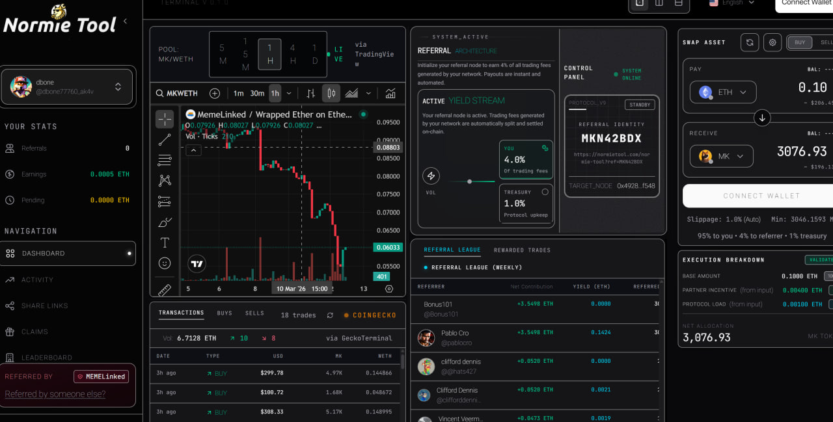
Task: Refresh the transactions list
Action: [330, 315]
